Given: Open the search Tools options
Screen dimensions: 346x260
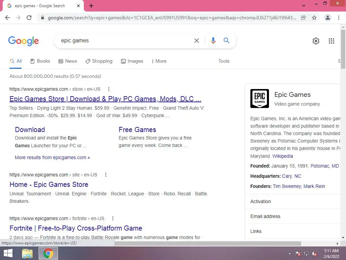Looking at the screenshot, I should 224,61.
